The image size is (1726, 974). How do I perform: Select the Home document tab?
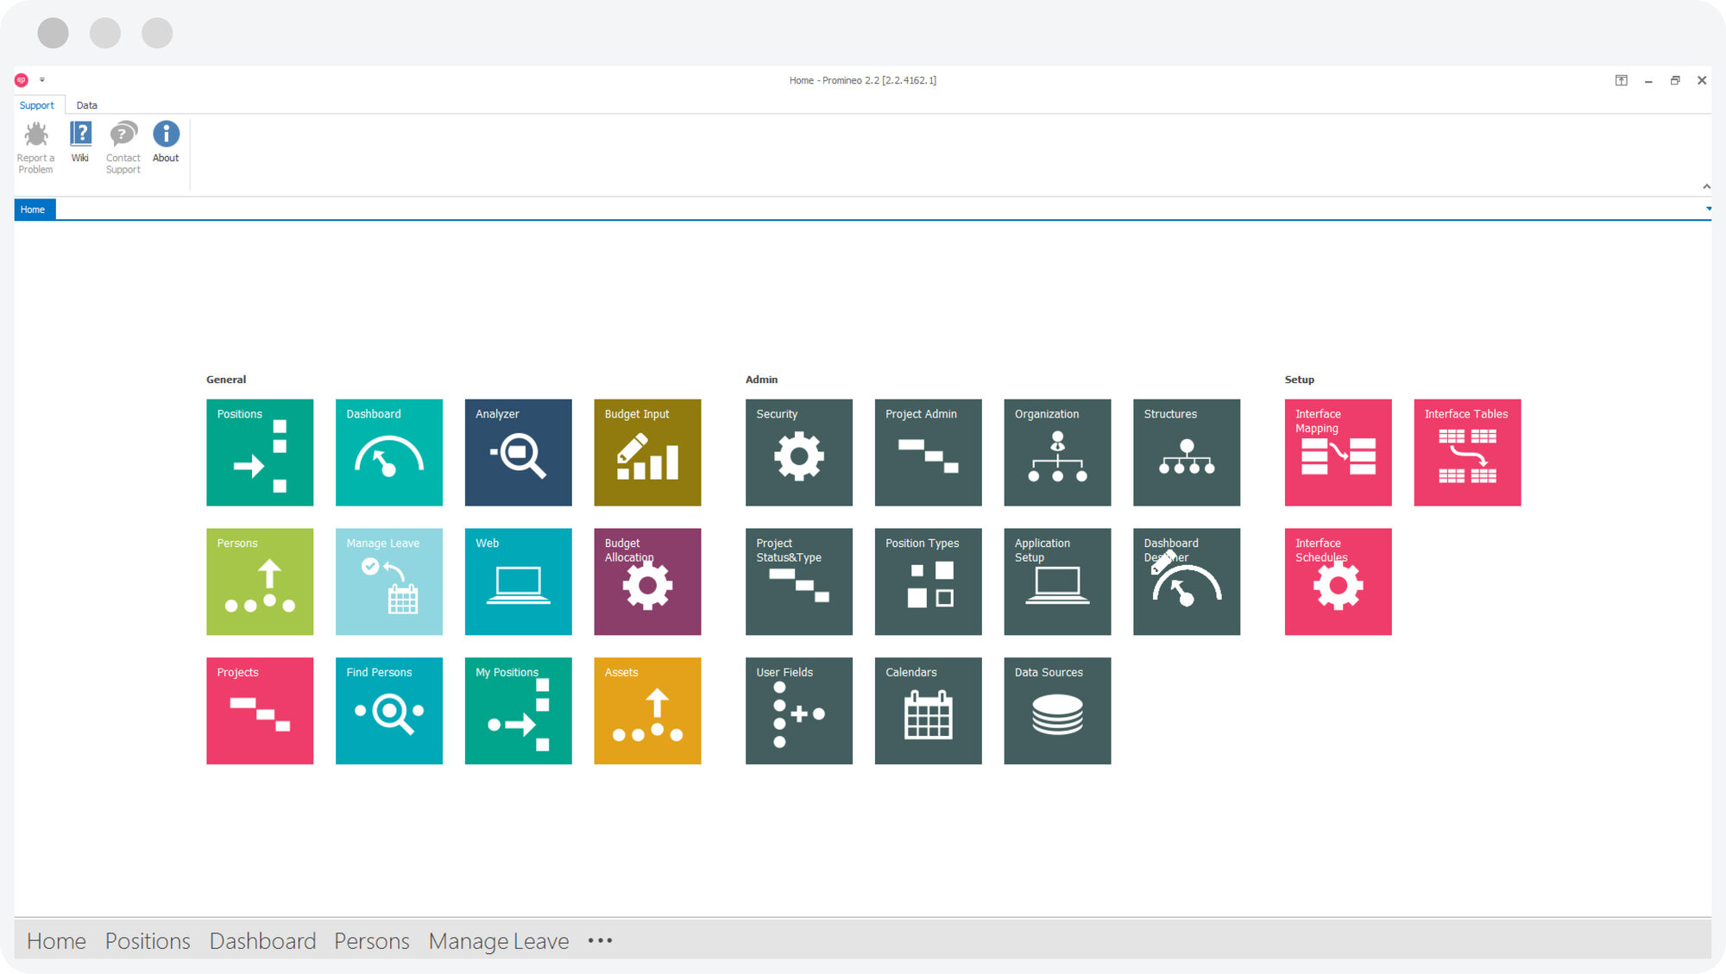tap(35, 210)
